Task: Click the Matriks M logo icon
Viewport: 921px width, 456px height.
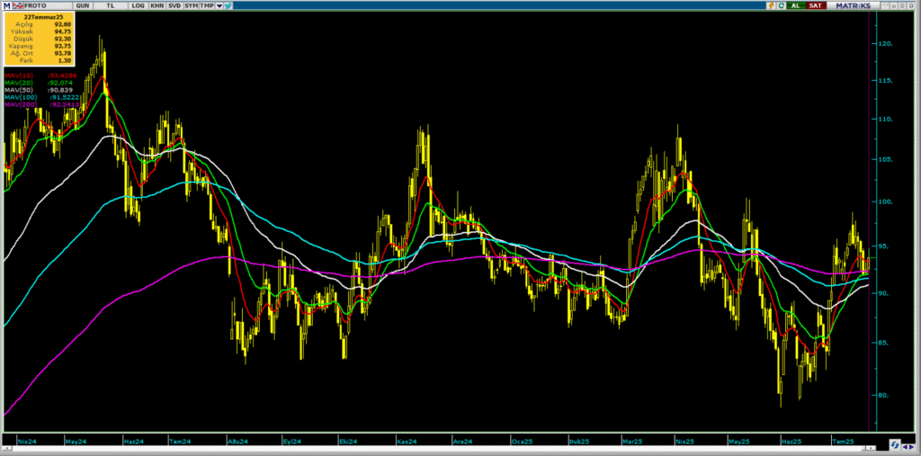Action: point(5,5)
